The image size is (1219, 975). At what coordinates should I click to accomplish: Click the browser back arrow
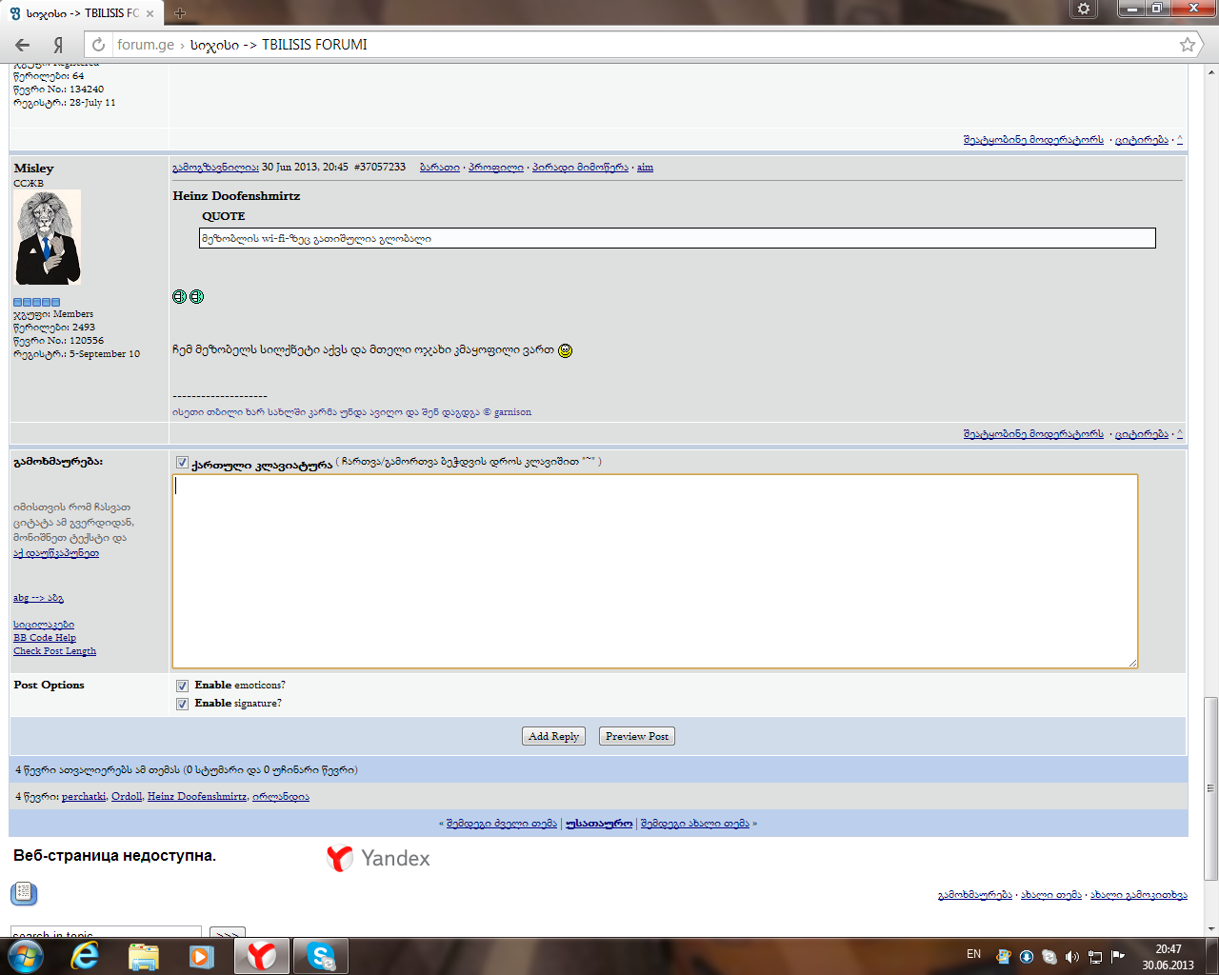click(x=23, y=45)
